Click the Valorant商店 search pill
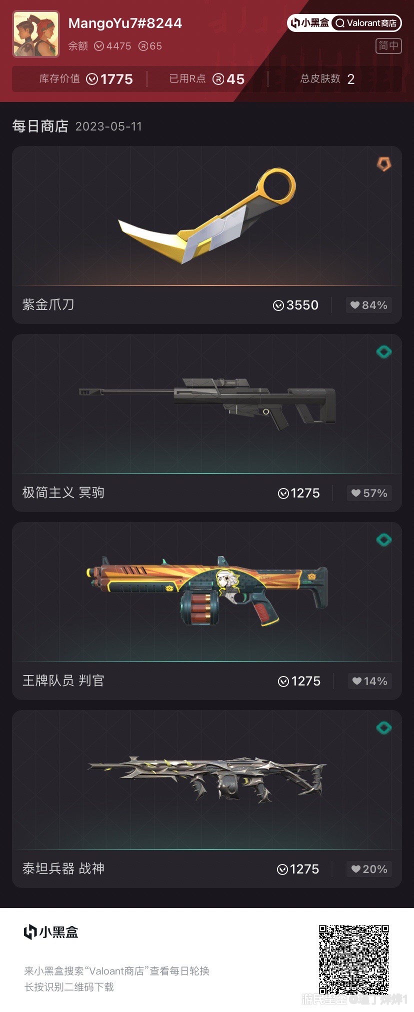Viewport: 414px width, 1012px height. pos(366,23)
